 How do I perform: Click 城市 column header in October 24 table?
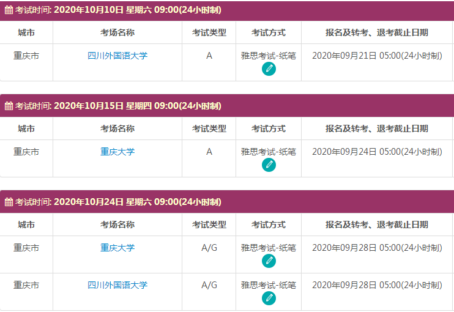[26, 225]
